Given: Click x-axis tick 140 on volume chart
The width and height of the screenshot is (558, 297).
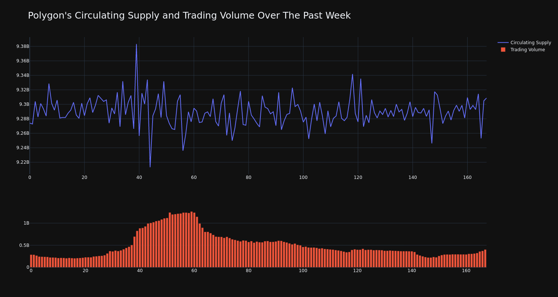Looking at the screenshot, I should point(412,271).
